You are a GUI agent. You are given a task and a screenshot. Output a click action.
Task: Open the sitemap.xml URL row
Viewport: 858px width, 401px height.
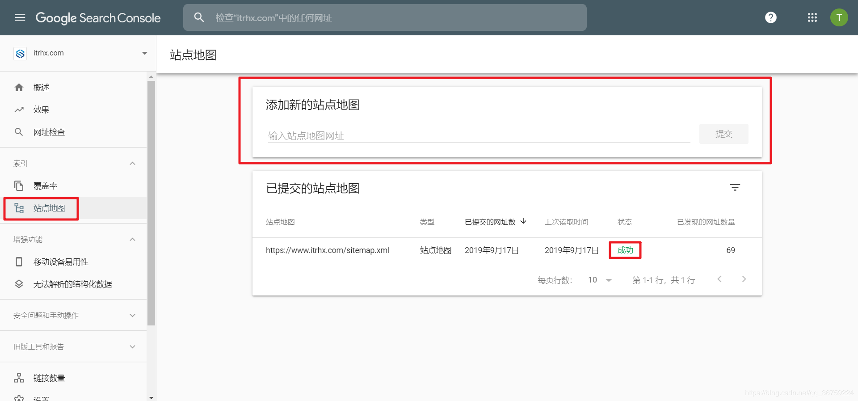[507, 250]
